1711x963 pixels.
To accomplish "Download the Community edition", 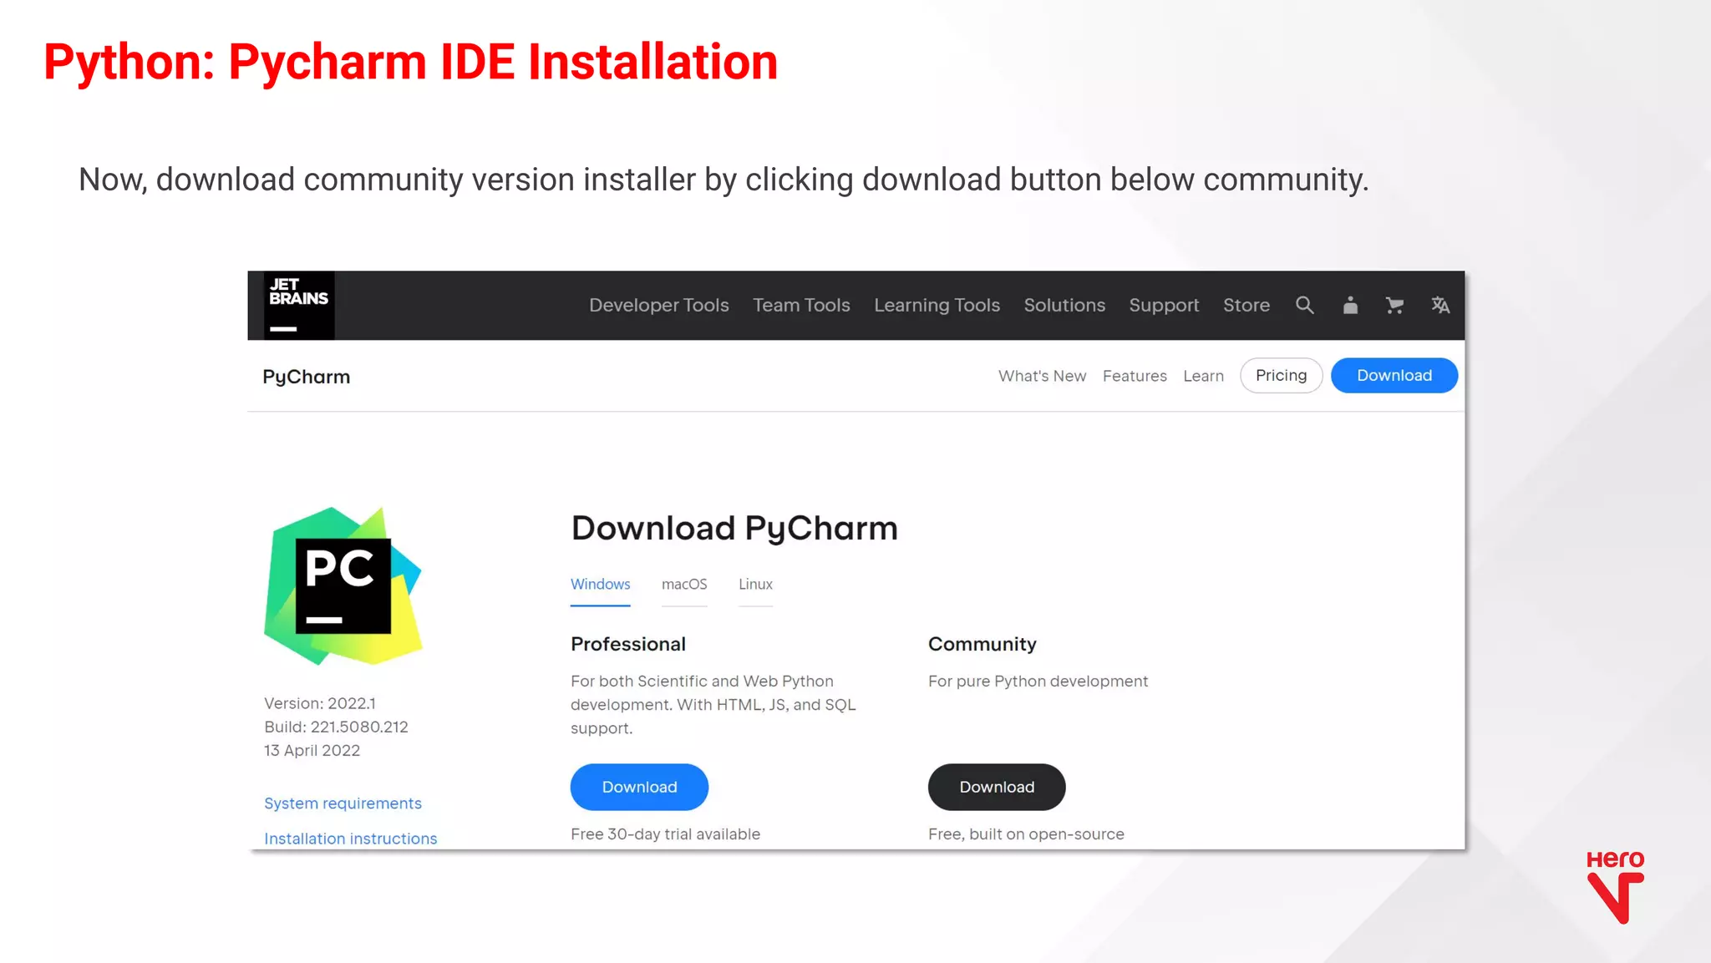I will tap(997, 787).
